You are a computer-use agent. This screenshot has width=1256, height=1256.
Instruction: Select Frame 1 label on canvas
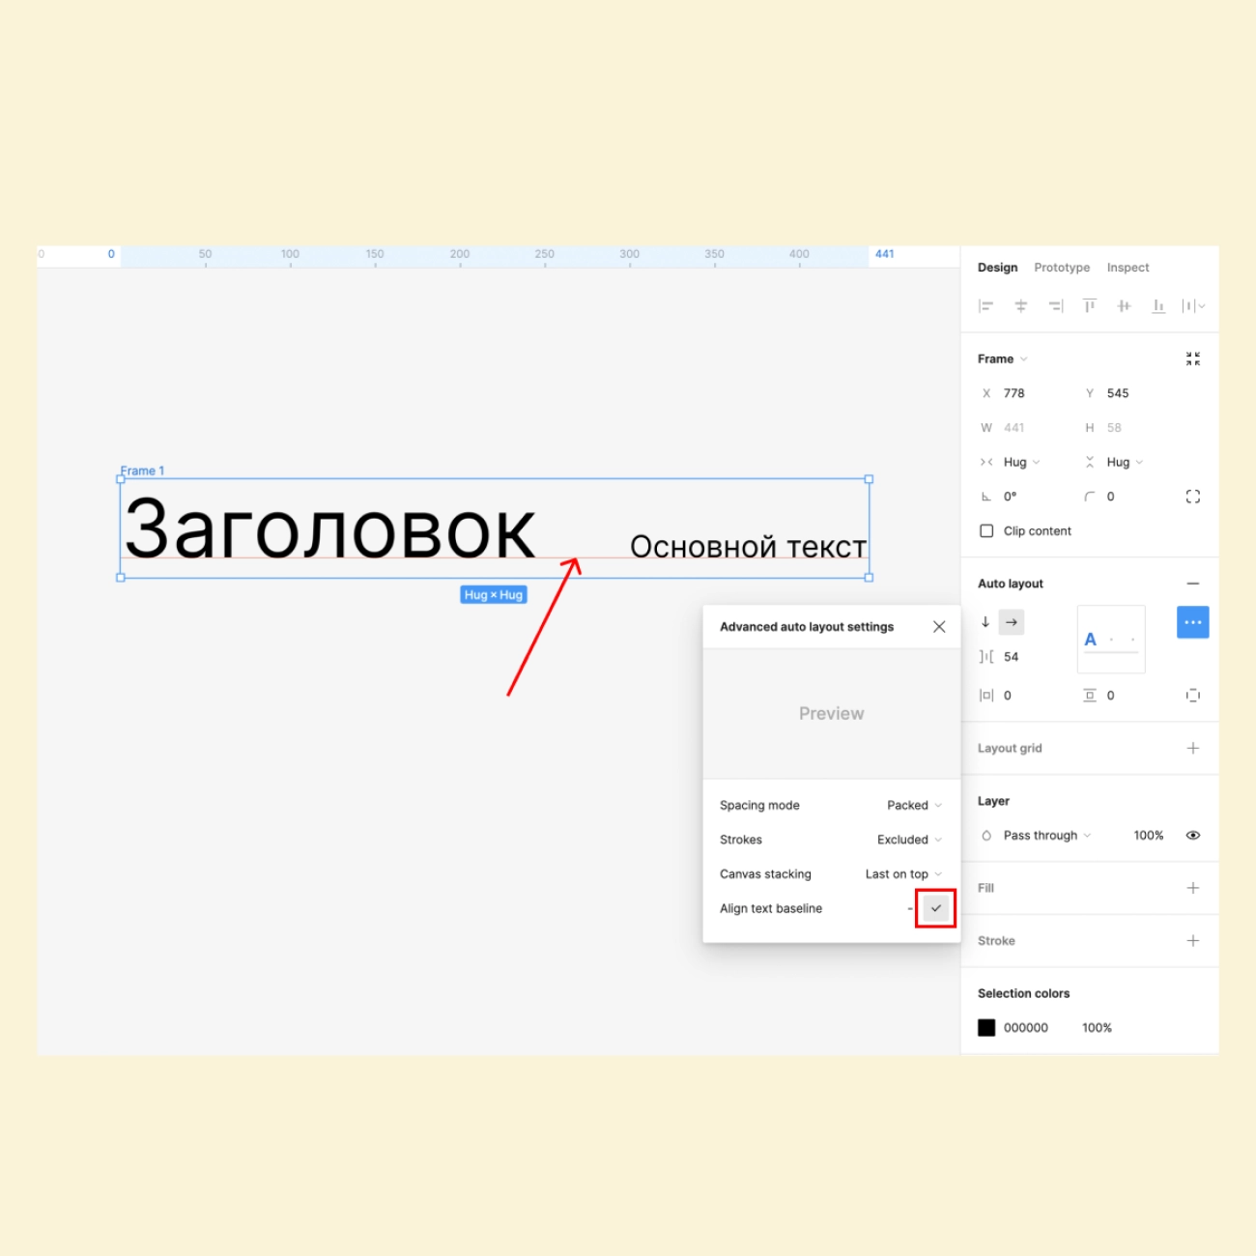click(142, 471)
